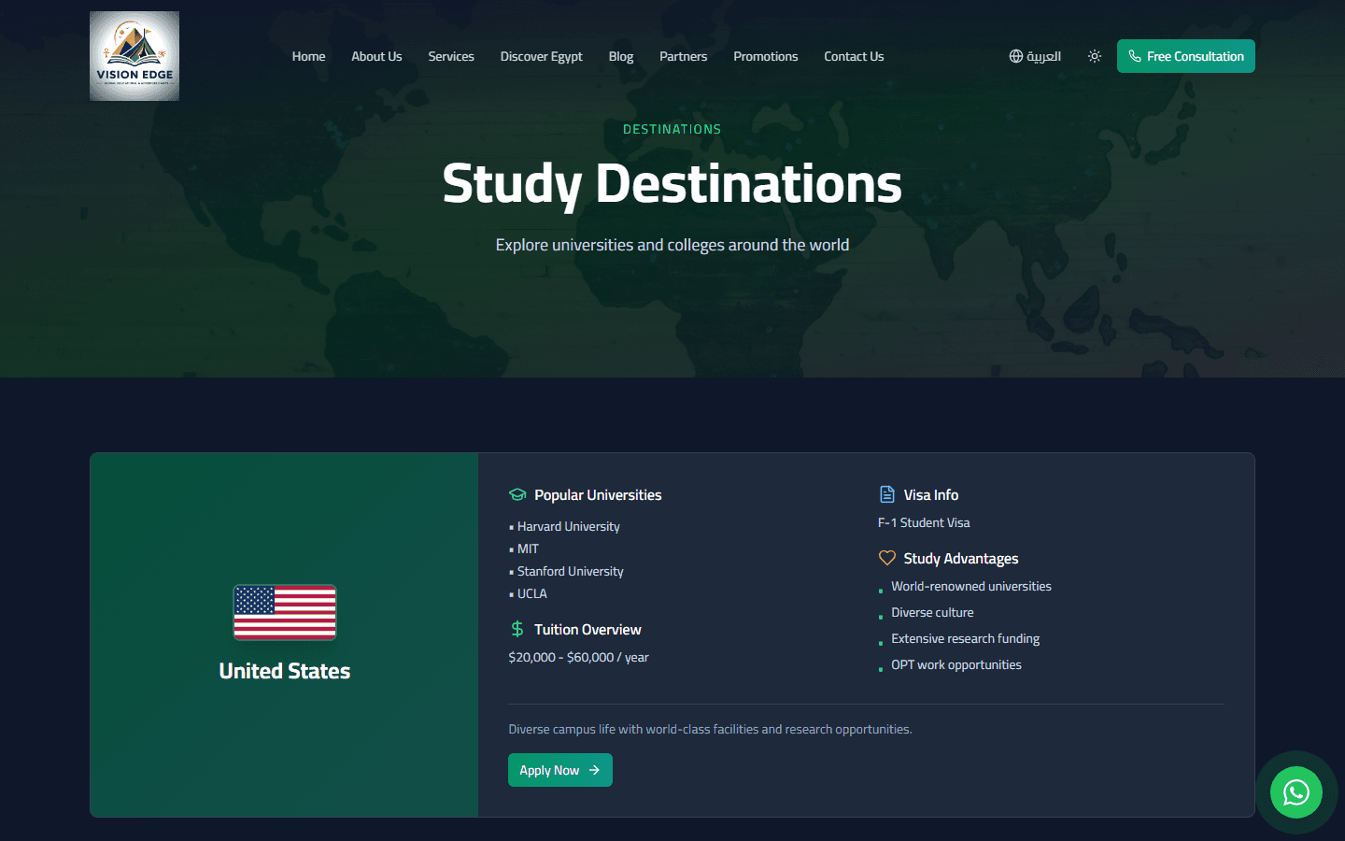
Task: Click Diverse culture advantage
Action: click(x=932, y=612)
